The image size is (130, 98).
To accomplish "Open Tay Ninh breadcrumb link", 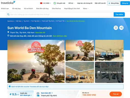I will [x=26, y=21].
